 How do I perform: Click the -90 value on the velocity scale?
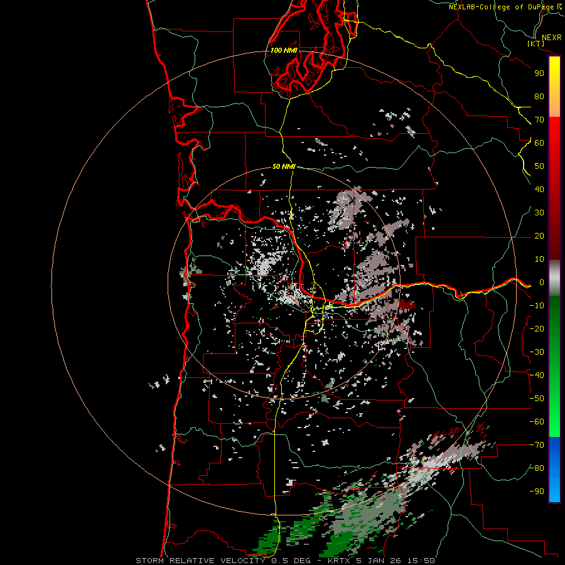point(537,492)
